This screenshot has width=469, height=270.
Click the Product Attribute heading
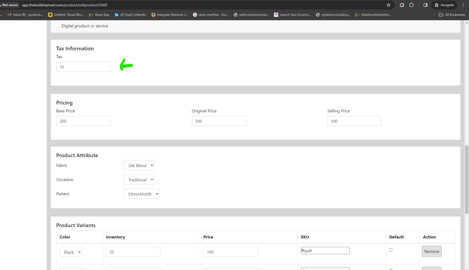point(77,155)
